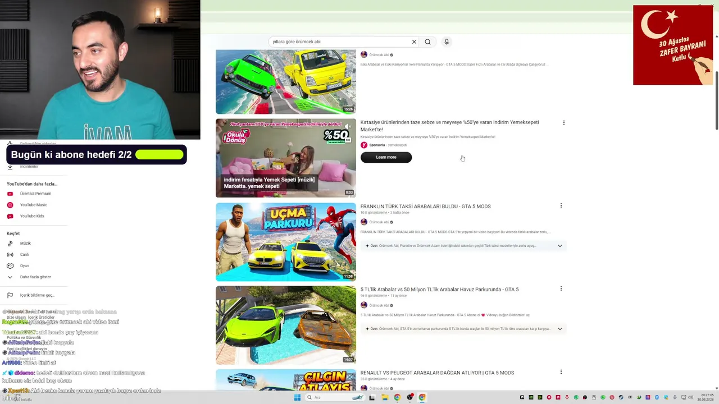Open the first Chrome taskbar icon

tap(397, 397)
